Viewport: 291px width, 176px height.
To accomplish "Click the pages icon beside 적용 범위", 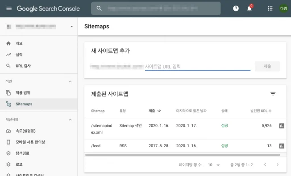I will [8, 92].
